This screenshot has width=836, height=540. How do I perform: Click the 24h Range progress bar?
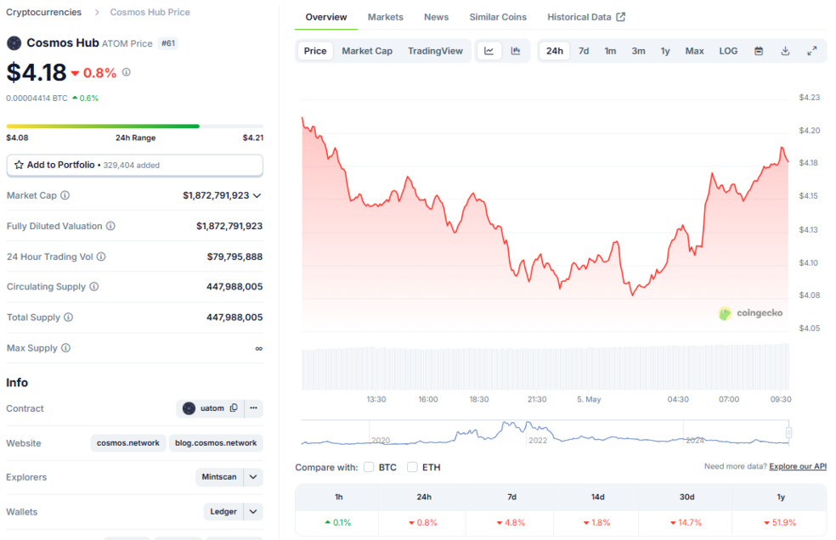(x=134, y=127)
